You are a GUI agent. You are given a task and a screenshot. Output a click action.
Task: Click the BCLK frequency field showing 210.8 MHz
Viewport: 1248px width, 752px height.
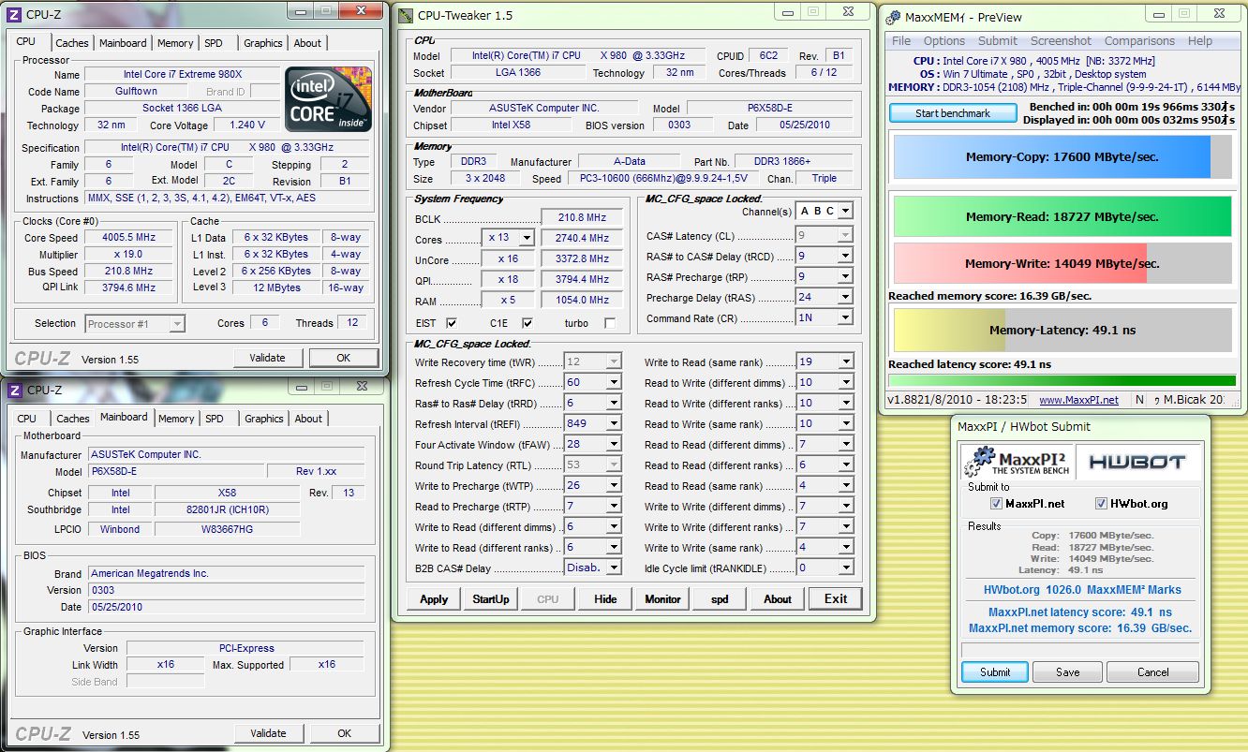582,217
